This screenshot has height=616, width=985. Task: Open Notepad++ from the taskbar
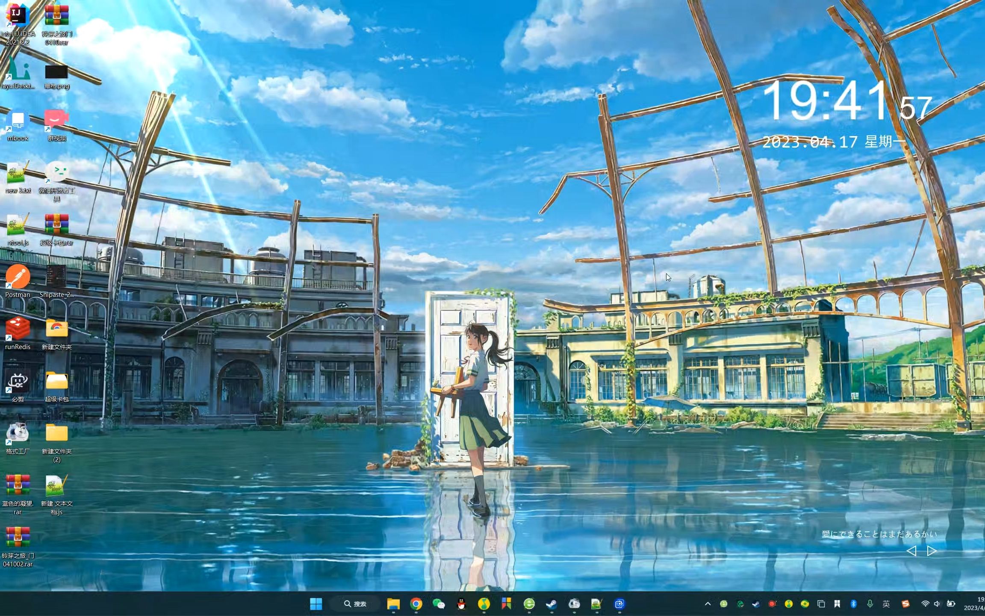pyautogui.click(x=597, y=604)
